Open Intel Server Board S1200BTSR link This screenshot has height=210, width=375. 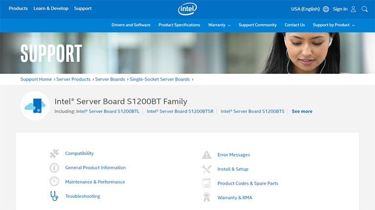tap(180, 111)
